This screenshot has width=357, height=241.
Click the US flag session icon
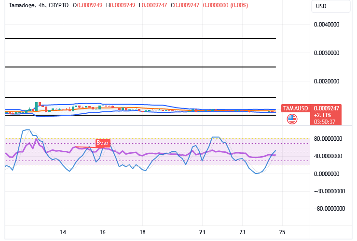292,119
